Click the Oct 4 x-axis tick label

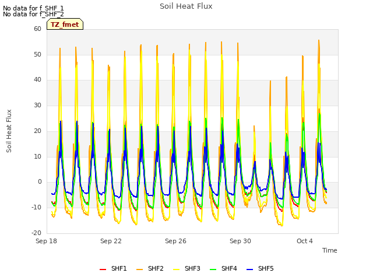click(x=305, y=241)
